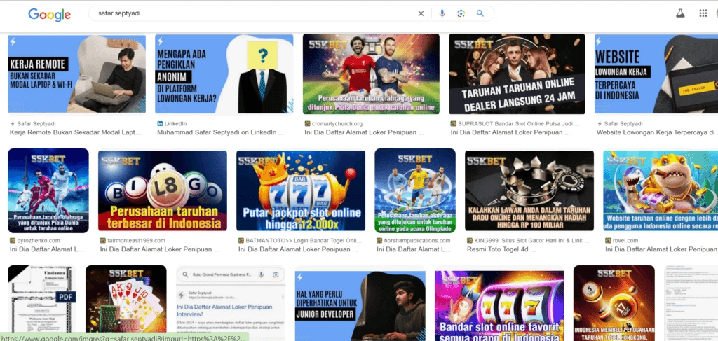Screen dimensions: 718x341
Task: Start voice search with microphone icon
Action: point(442,13)
